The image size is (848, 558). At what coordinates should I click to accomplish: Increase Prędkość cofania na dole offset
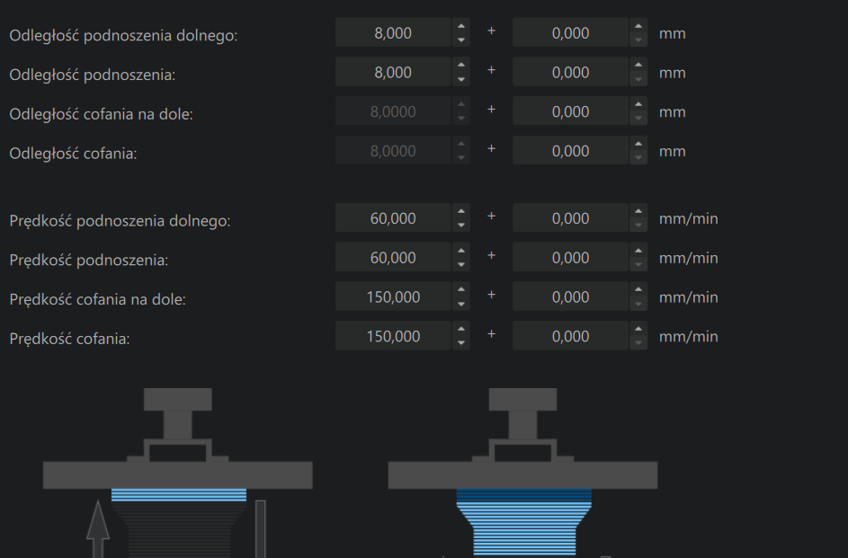click(x=638, y=290)
